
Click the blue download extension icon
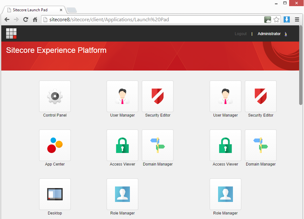pos(287,20)
